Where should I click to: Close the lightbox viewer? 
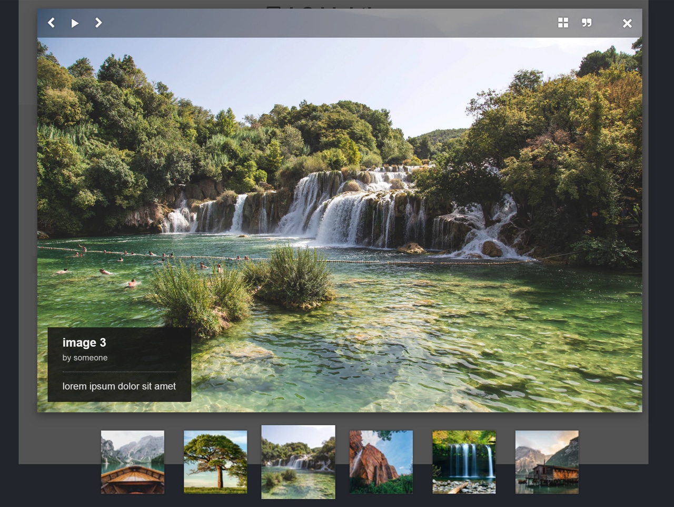click(627, 23)
